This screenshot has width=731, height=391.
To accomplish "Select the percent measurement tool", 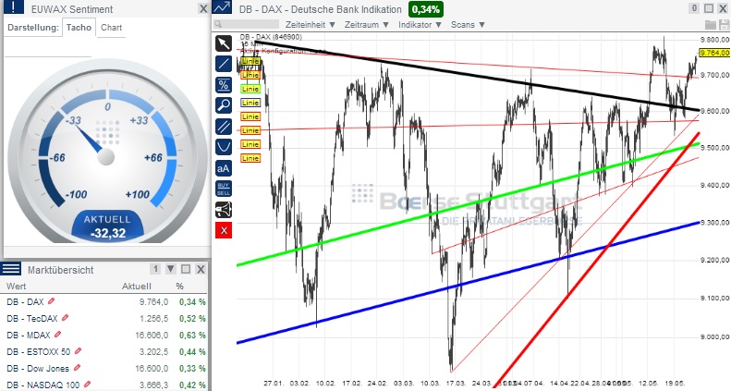I will coord(224,85).
